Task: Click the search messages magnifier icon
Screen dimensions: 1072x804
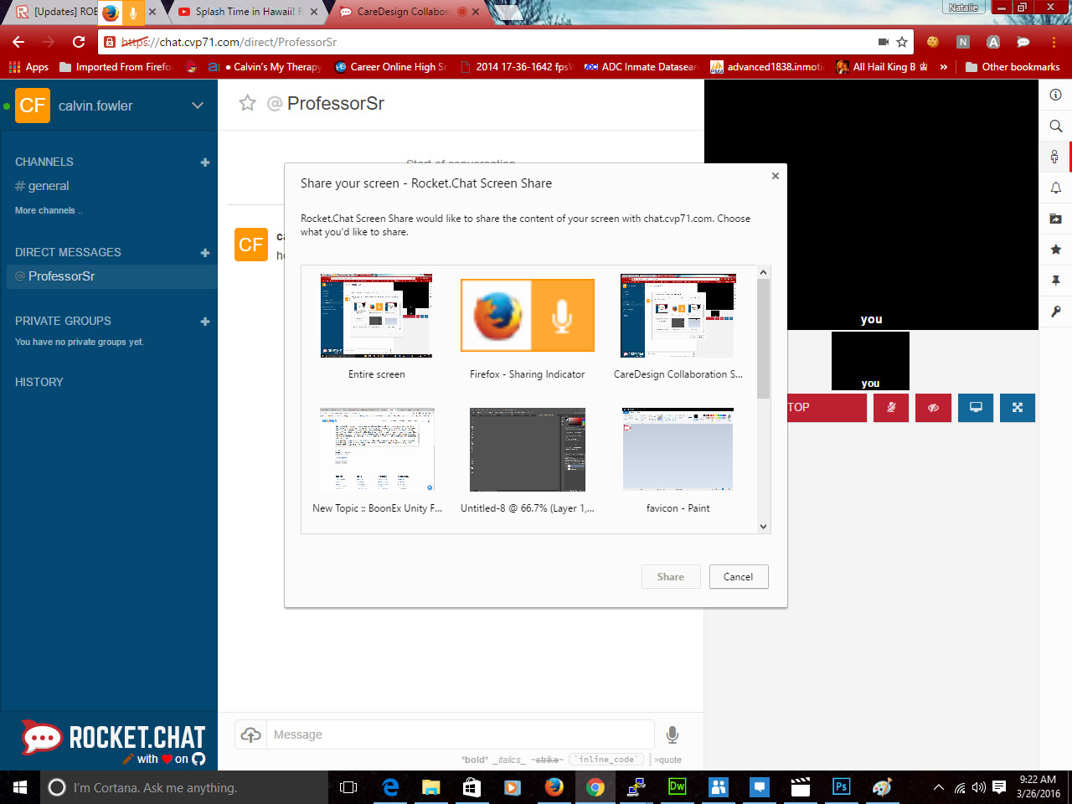Action: tap(1055, 126)
